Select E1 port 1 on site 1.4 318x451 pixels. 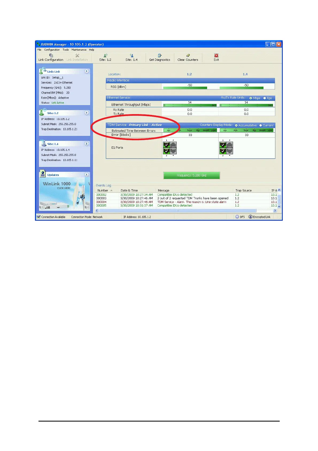pyautogui.click(x=223, y=145)
